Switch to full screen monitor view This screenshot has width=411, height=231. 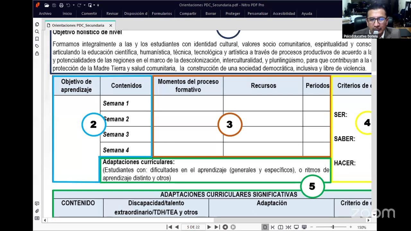tap(296, 227)
